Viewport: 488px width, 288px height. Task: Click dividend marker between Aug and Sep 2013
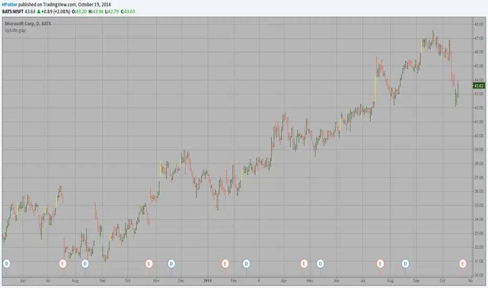pyautogui.click(x=85, y=263)
